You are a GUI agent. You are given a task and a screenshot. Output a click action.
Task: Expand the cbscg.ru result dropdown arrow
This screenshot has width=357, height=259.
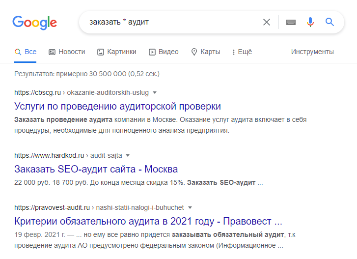click(x=155, y=92)
